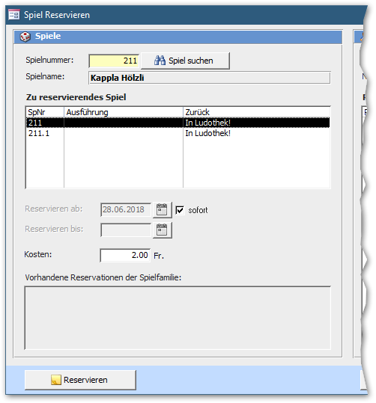Click the Reservieren ab date field
376x403 pixels.
(x=126, y=209)
